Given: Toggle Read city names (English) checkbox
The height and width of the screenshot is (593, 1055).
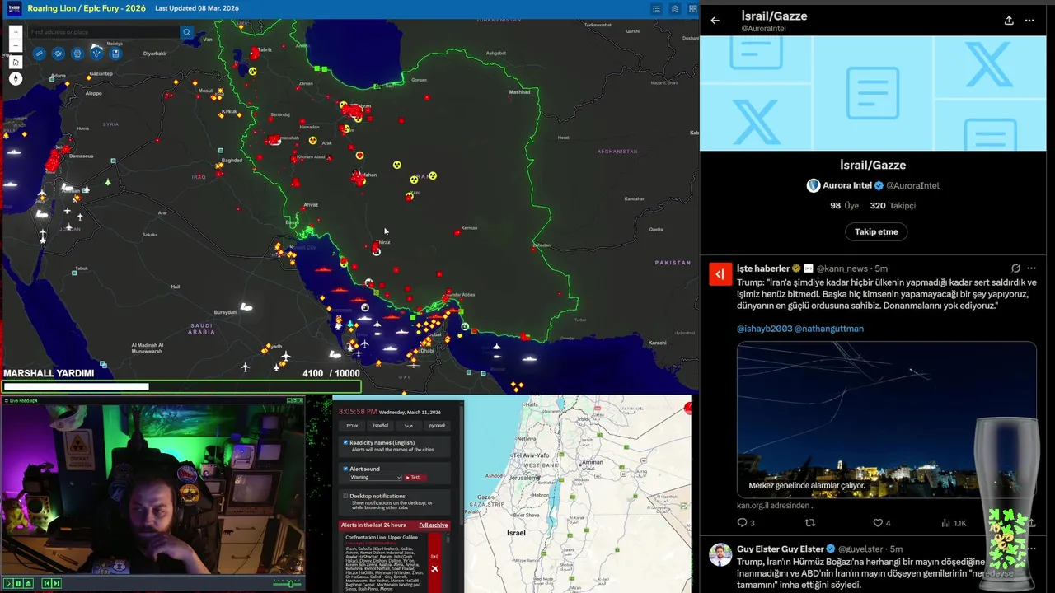Looking at the screenshot, I should [x=345, y=442].
